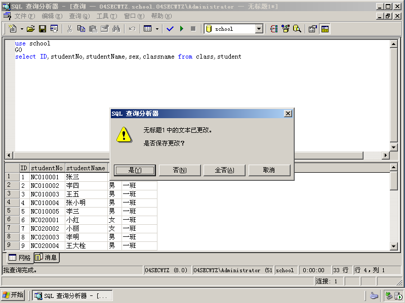
Task: Click the 是(Y) button in dialog
Action: [x=135, y=170]
